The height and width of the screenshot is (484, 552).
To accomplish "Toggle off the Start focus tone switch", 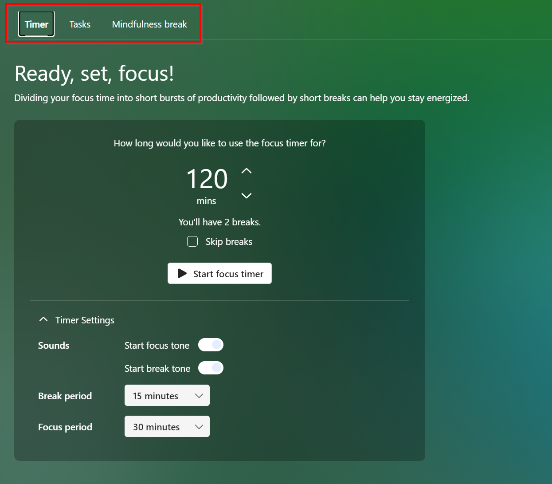I will (x=211, y=345).
